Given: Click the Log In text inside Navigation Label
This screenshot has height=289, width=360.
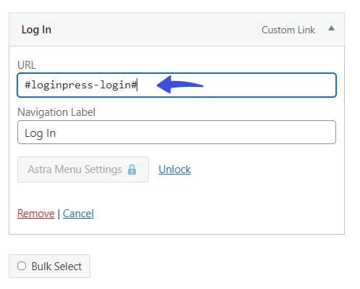Looking at the screenshot, I should pos(40,133).
